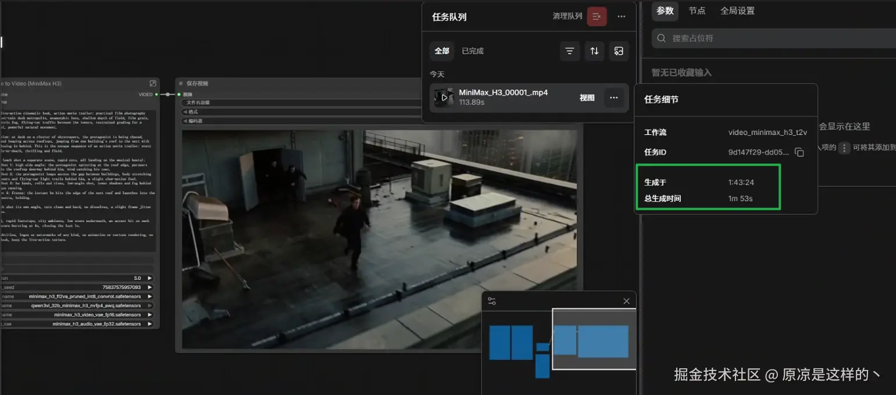Open the minimax_h3_audio_vae_fp32 dropdown
The image size is (896, 395).
(77, 324)
